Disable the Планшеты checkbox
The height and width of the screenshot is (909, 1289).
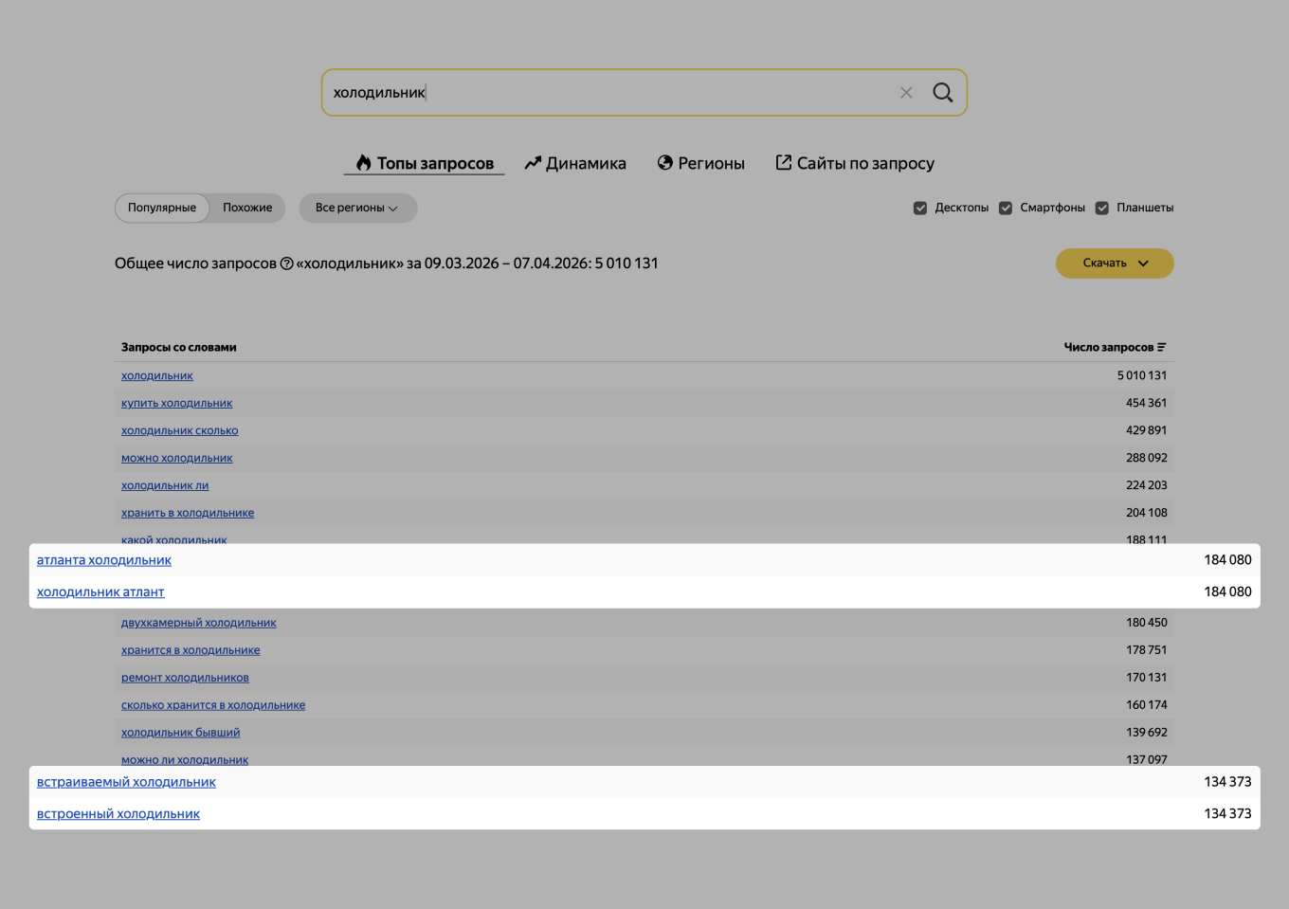(1102, 209)
